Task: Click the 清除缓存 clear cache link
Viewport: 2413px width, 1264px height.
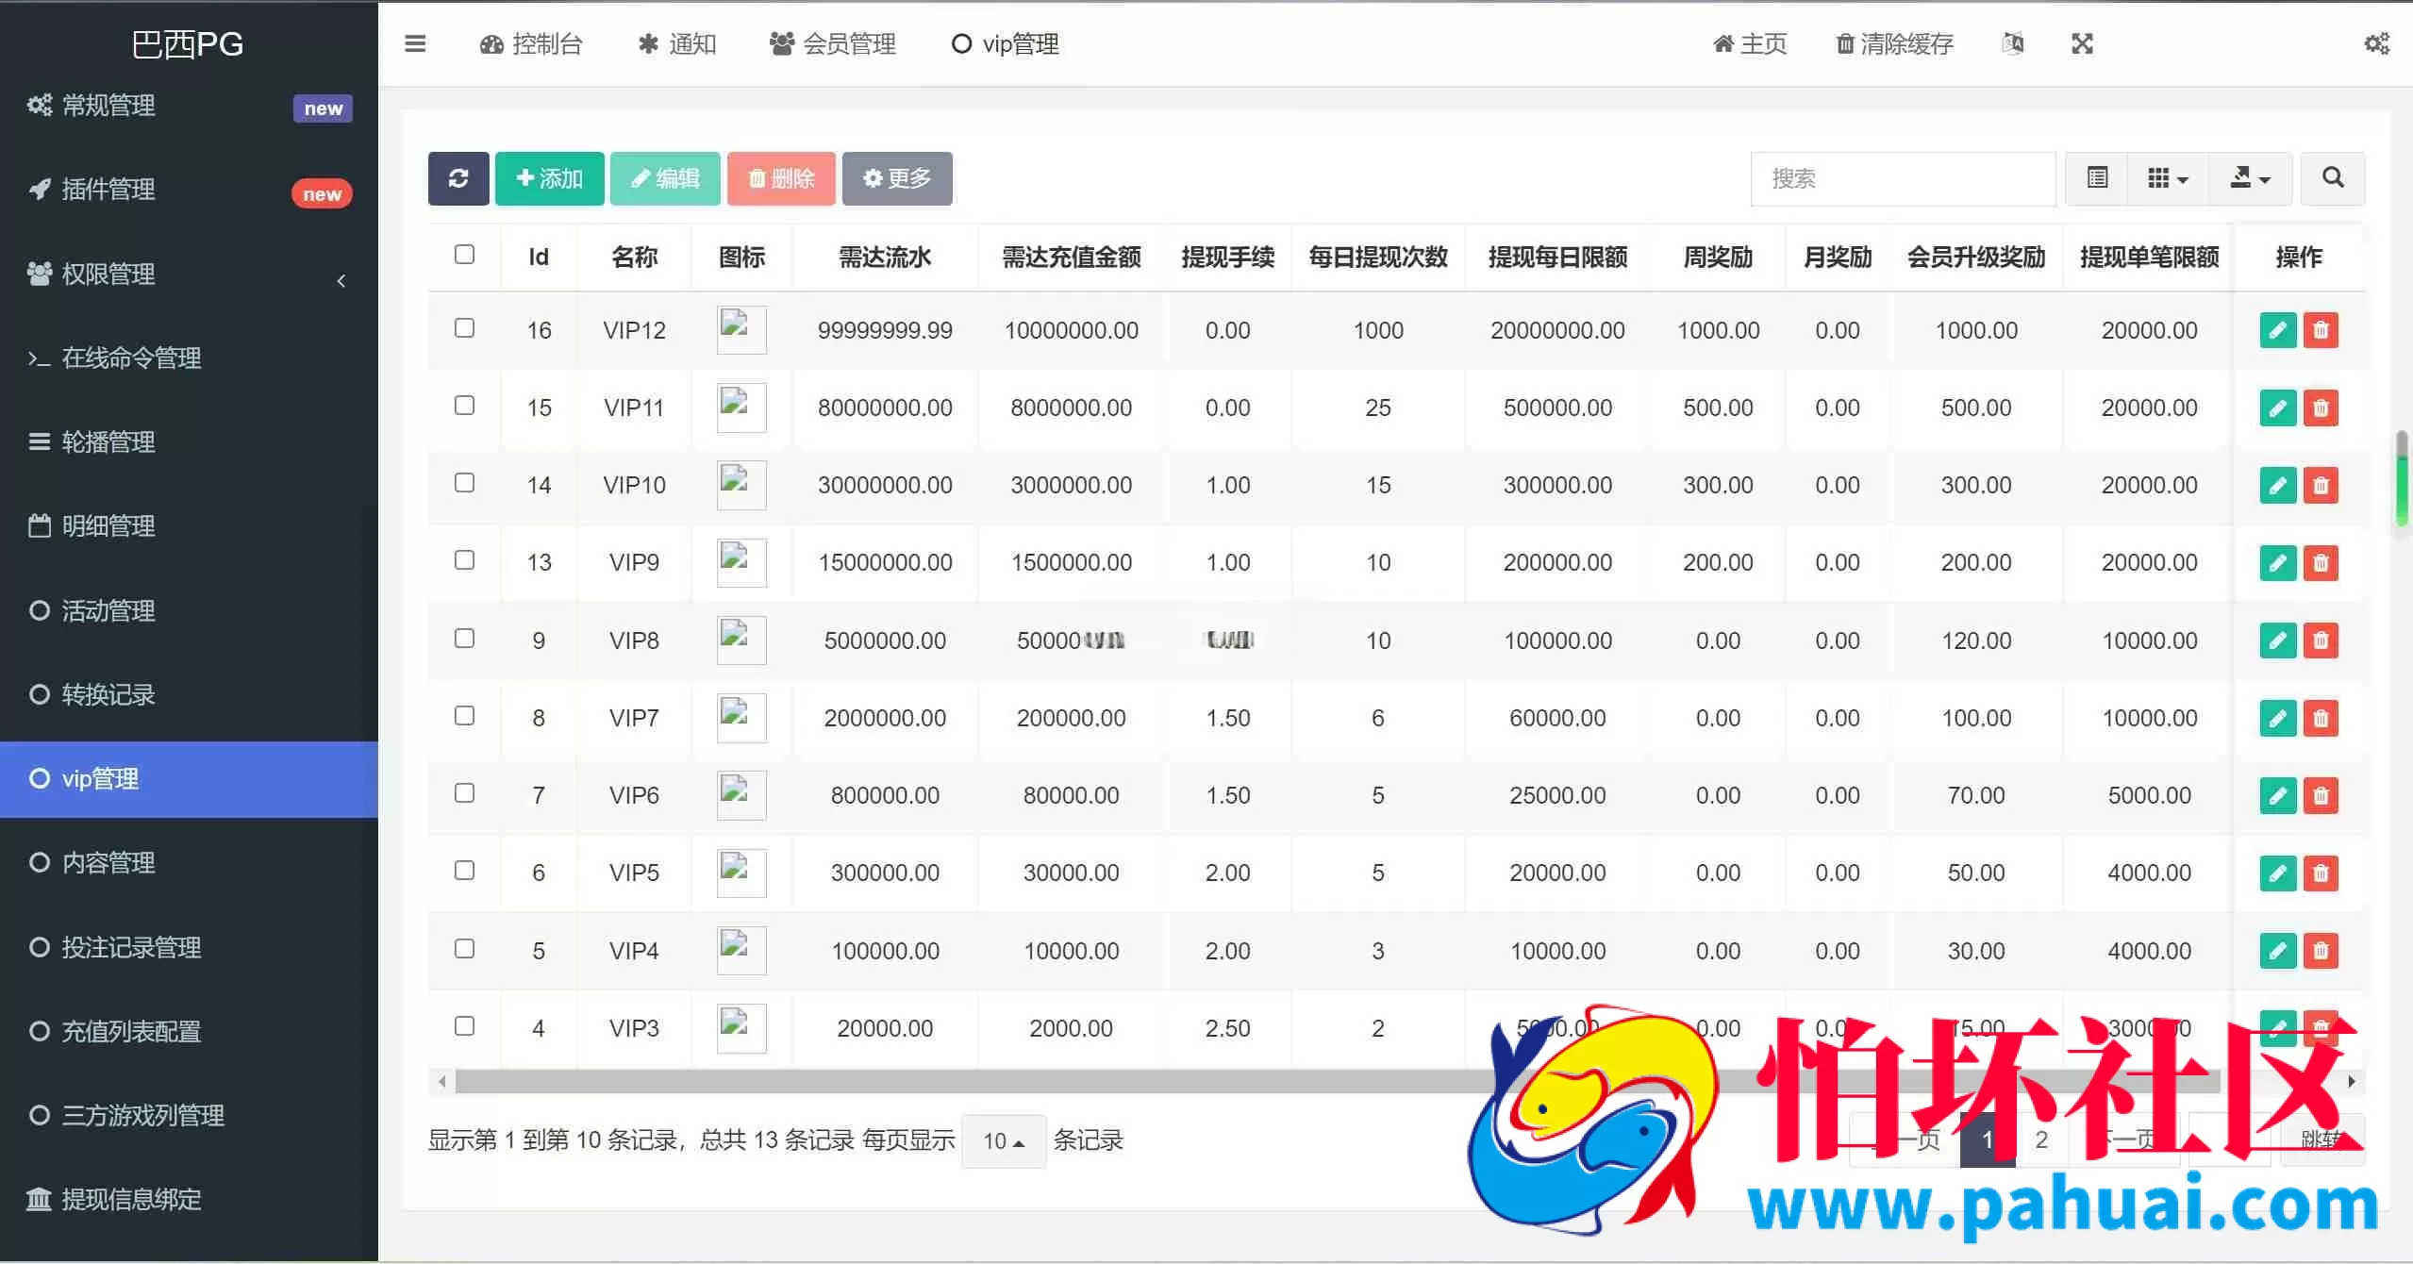Action: coord(1895,43)
